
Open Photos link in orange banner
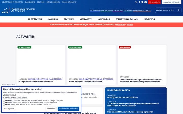click(x=130, y=24)
